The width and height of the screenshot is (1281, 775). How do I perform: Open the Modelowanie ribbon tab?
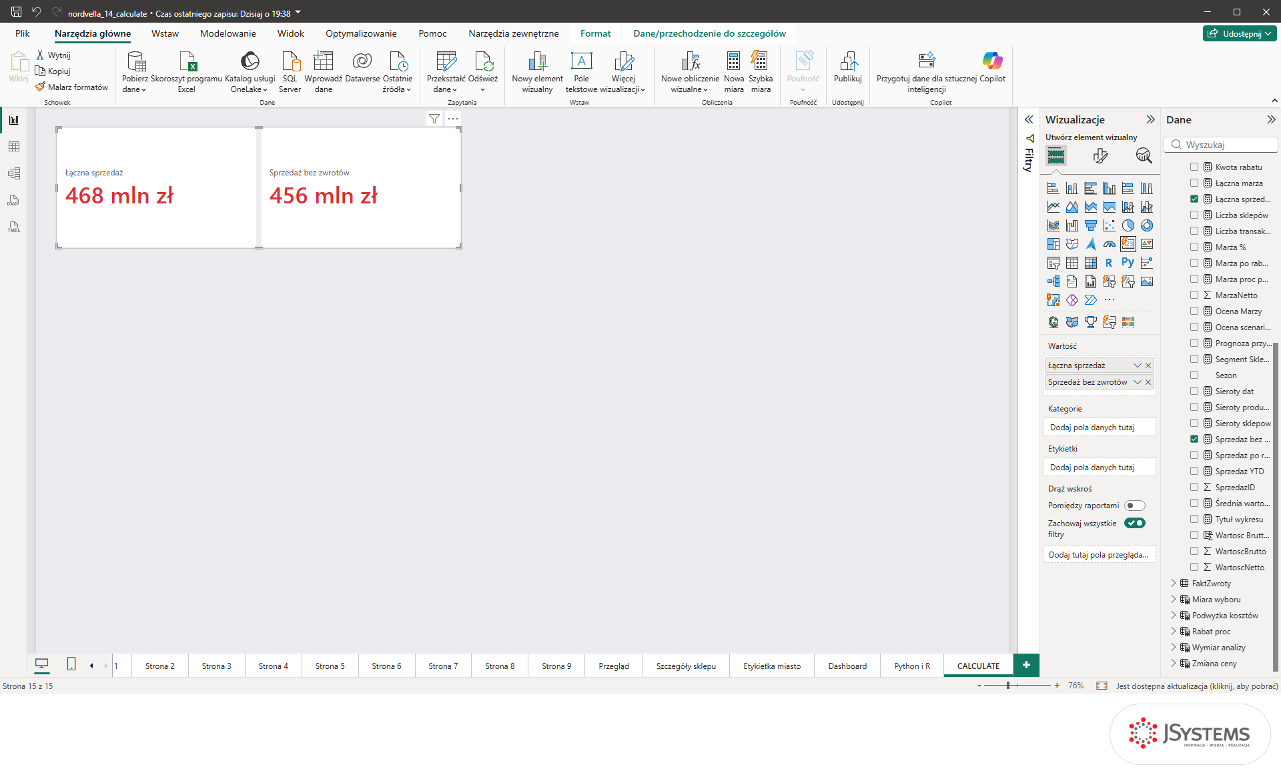(x=228, y=33)
